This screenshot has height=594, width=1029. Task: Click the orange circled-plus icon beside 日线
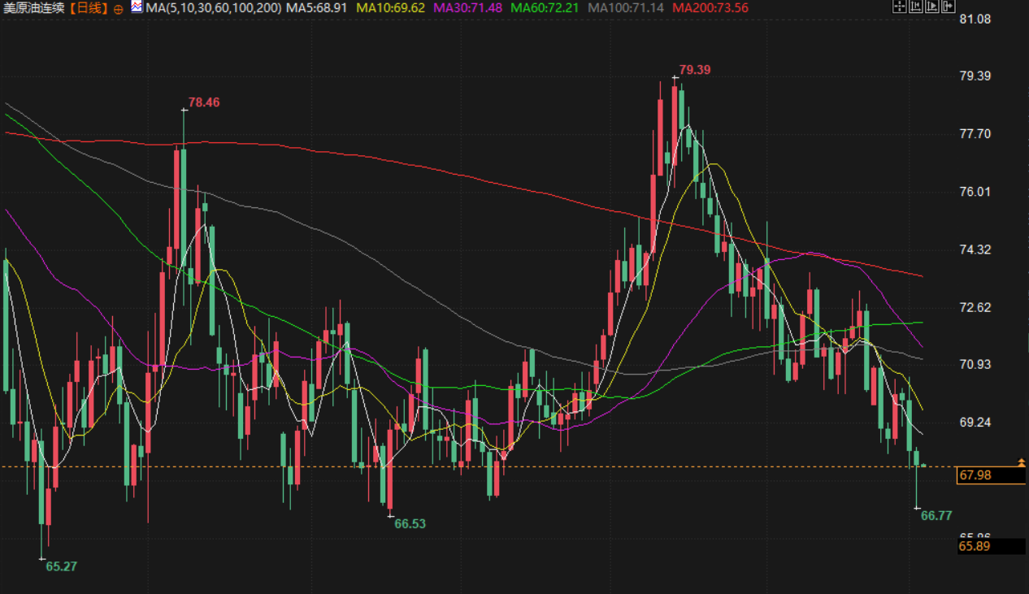click(x=118, y=8)
